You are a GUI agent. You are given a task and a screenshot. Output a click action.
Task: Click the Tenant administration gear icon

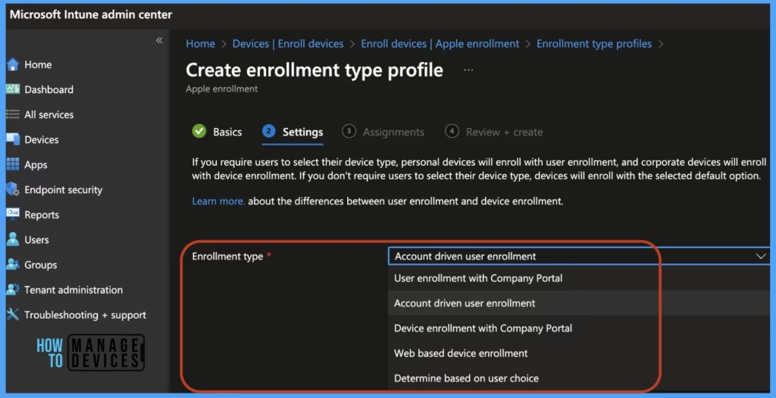point(13,289)
